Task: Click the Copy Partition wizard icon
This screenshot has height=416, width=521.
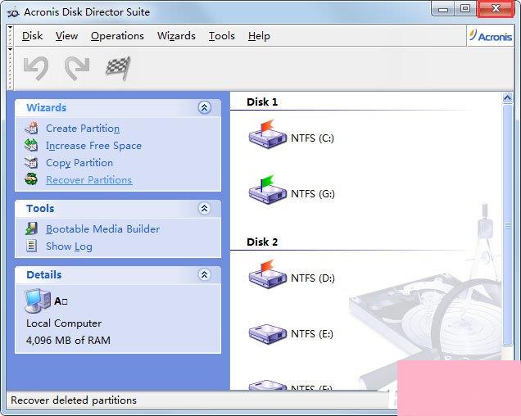Action: [31, 162]
